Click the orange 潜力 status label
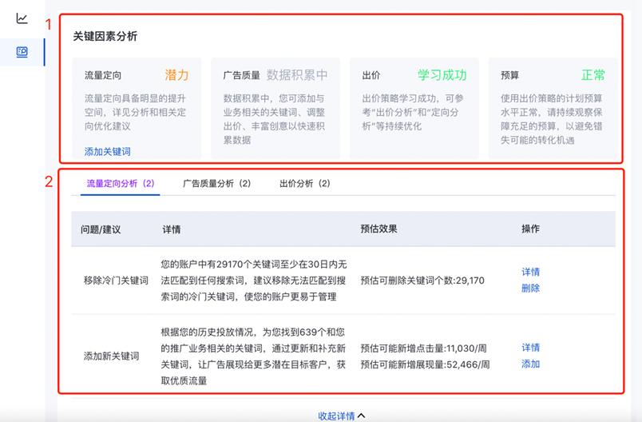 176,75
